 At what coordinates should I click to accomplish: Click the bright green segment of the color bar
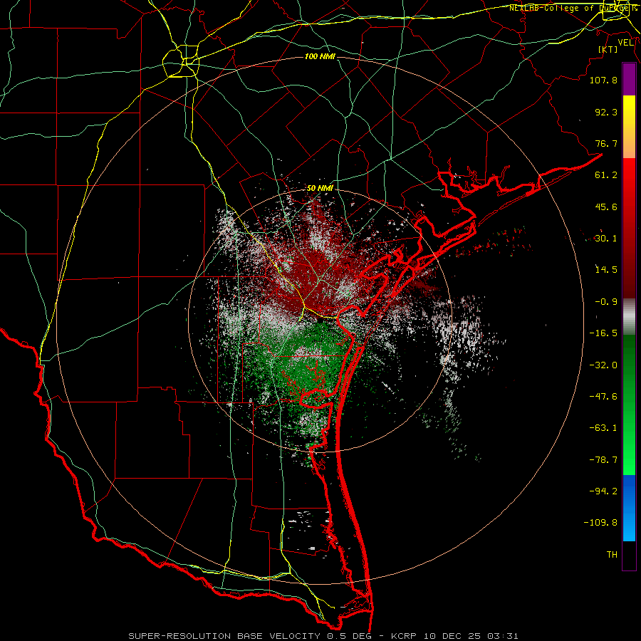click(629, 405)
